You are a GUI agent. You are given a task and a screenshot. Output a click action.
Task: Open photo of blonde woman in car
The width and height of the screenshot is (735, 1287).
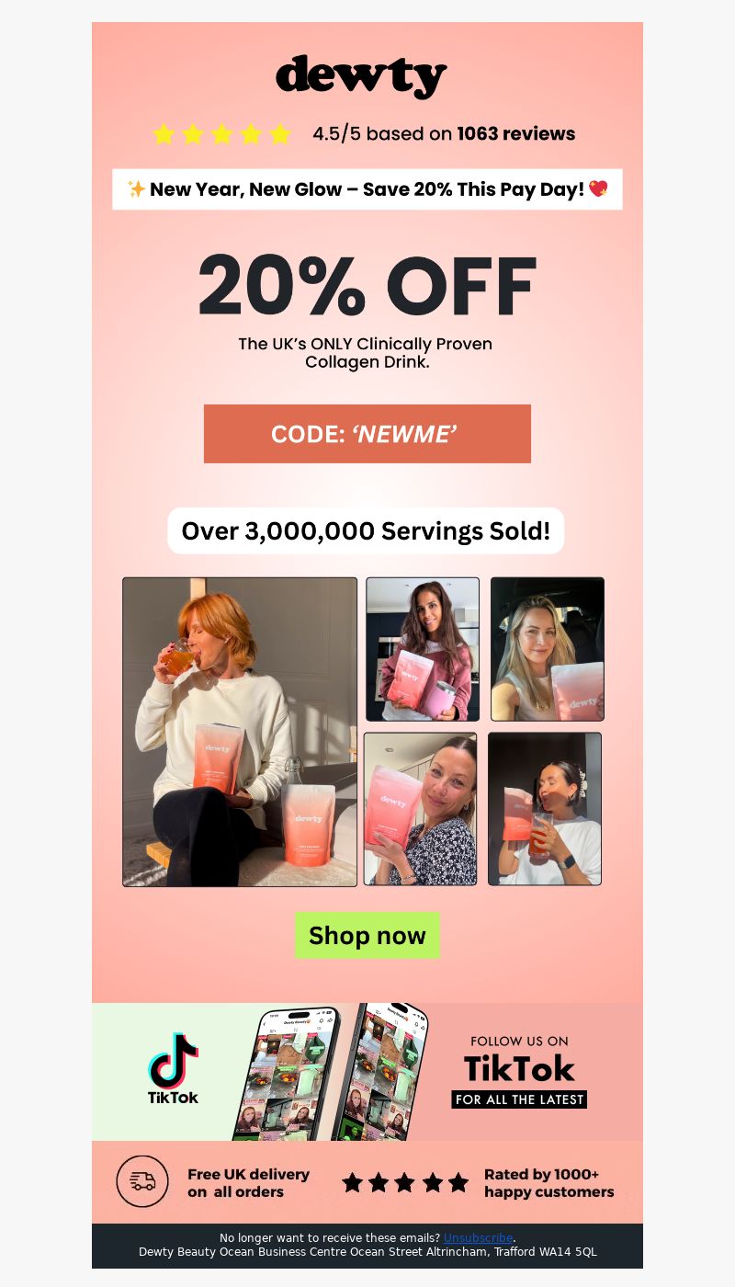click(x=548, y=649)
